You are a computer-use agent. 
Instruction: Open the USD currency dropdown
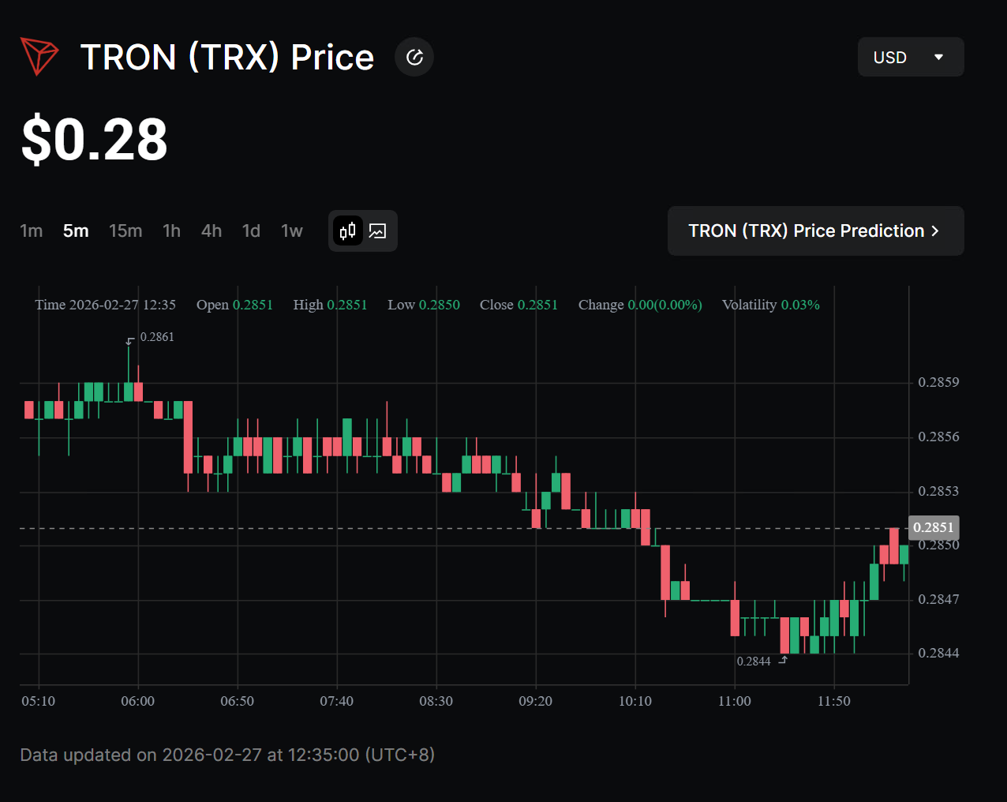[910, 58]
